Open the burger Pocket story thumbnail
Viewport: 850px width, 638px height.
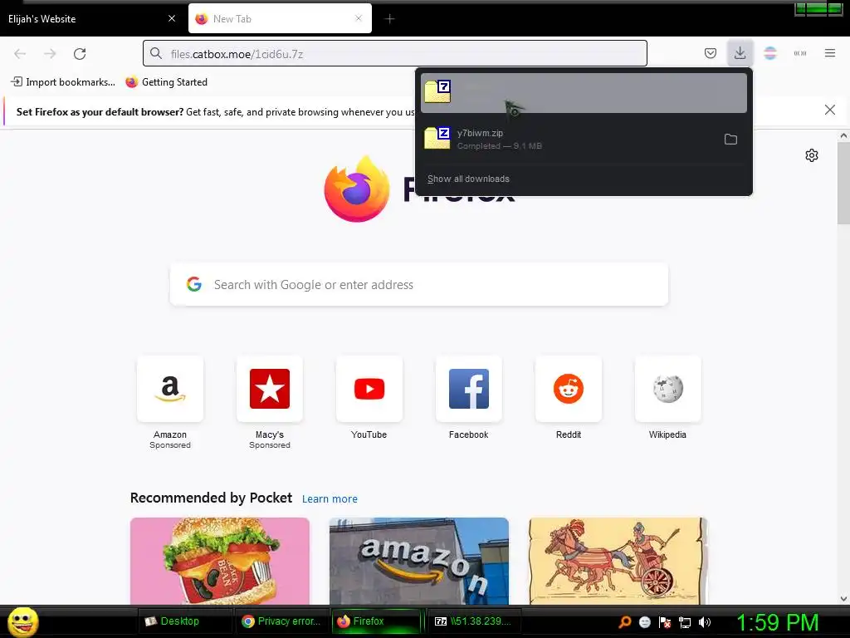pyautogui.click(x=220, y=561)
